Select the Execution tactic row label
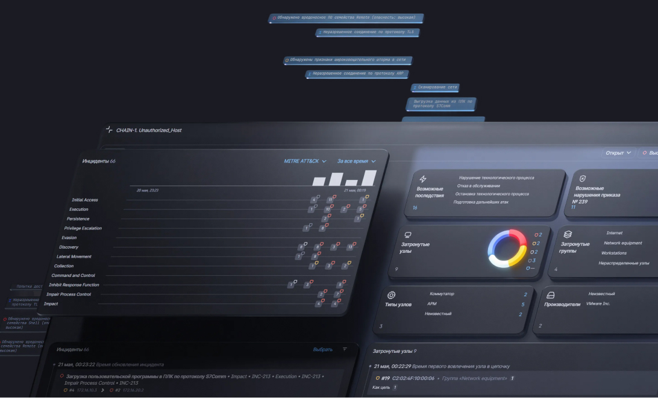The height and width of the screenshot is (398, 658). [x=79, y=210]
